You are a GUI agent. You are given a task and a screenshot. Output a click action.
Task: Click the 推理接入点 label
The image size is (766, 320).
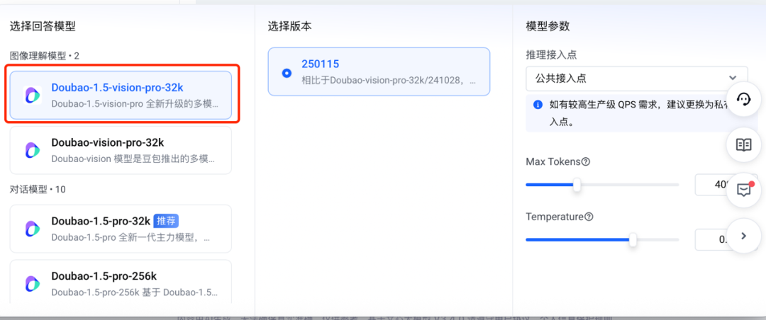pos(551,55)
